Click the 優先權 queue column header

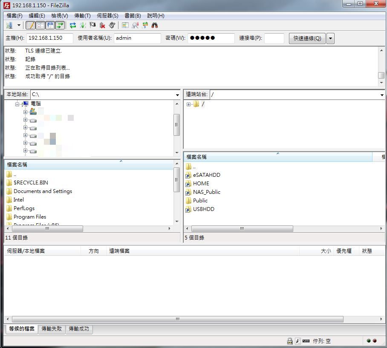click(x=346, y=251)
